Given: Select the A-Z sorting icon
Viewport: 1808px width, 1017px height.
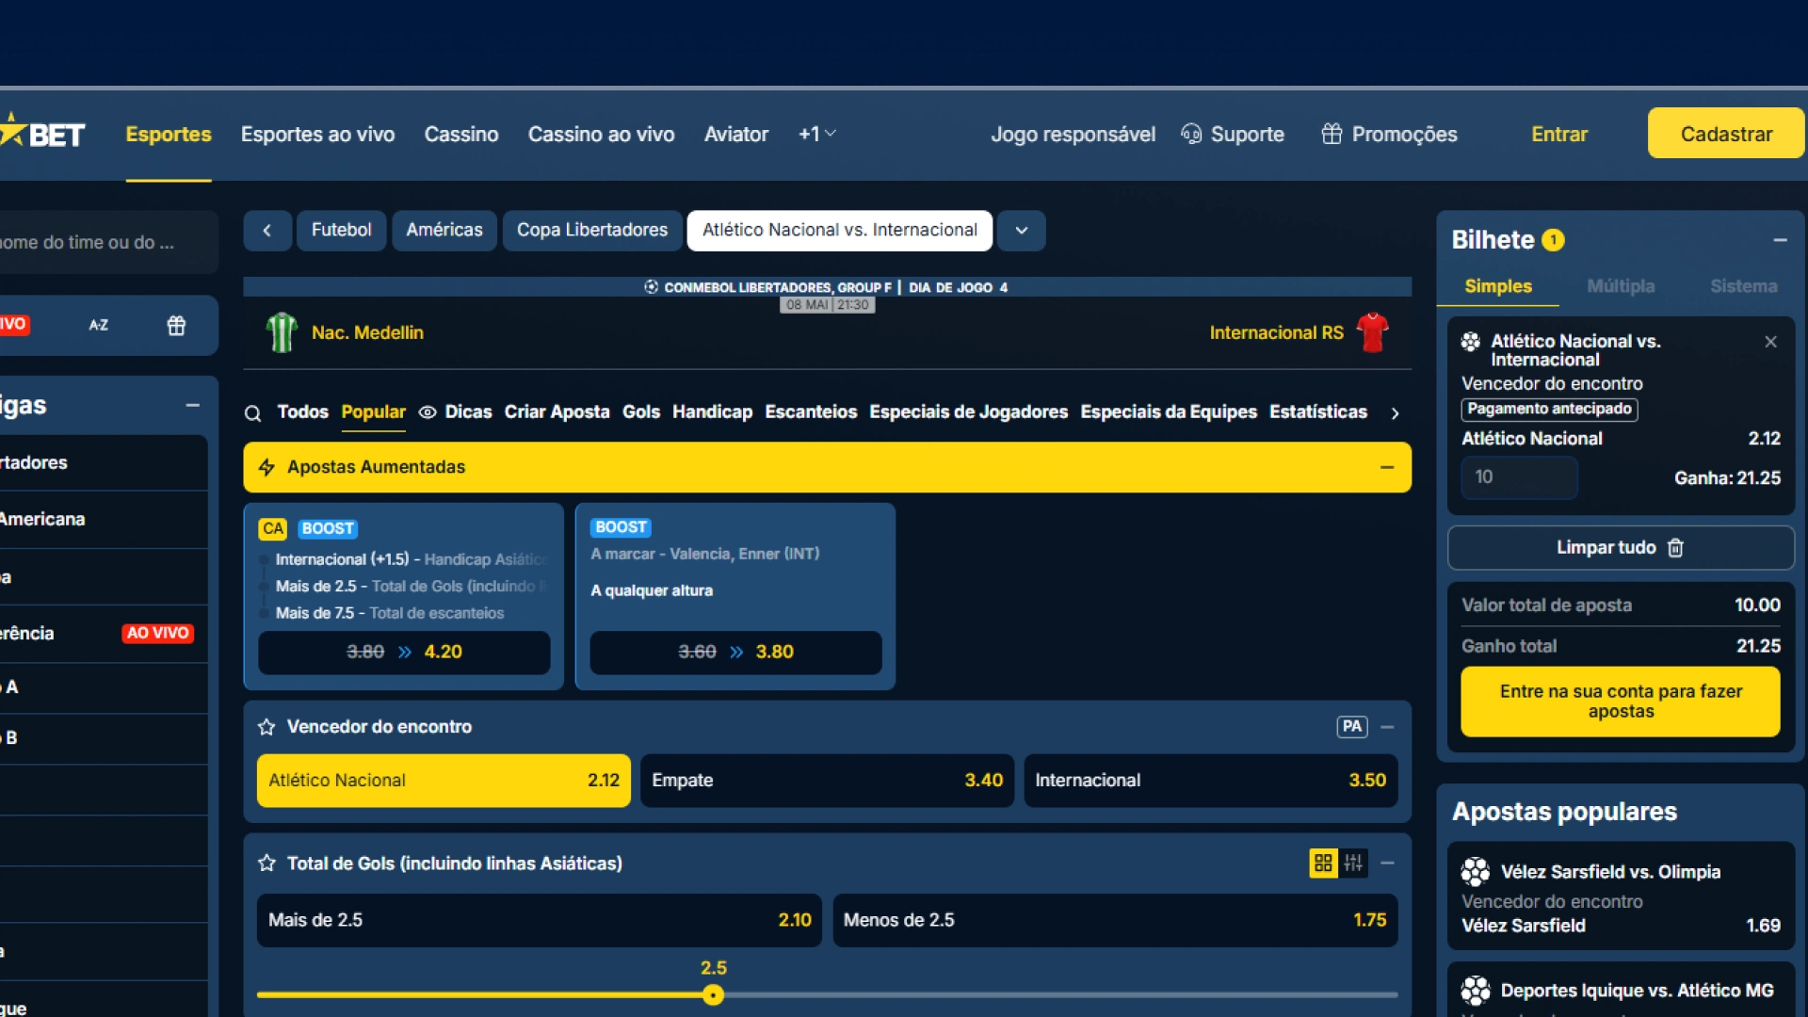Looking at the screenshot, I should click(99, 326).
